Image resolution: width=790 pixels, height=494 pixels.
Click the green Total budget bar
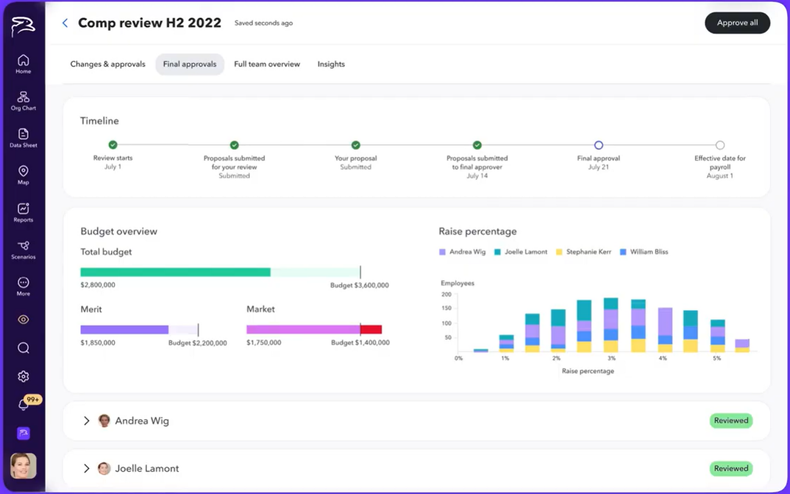(176, 272)
